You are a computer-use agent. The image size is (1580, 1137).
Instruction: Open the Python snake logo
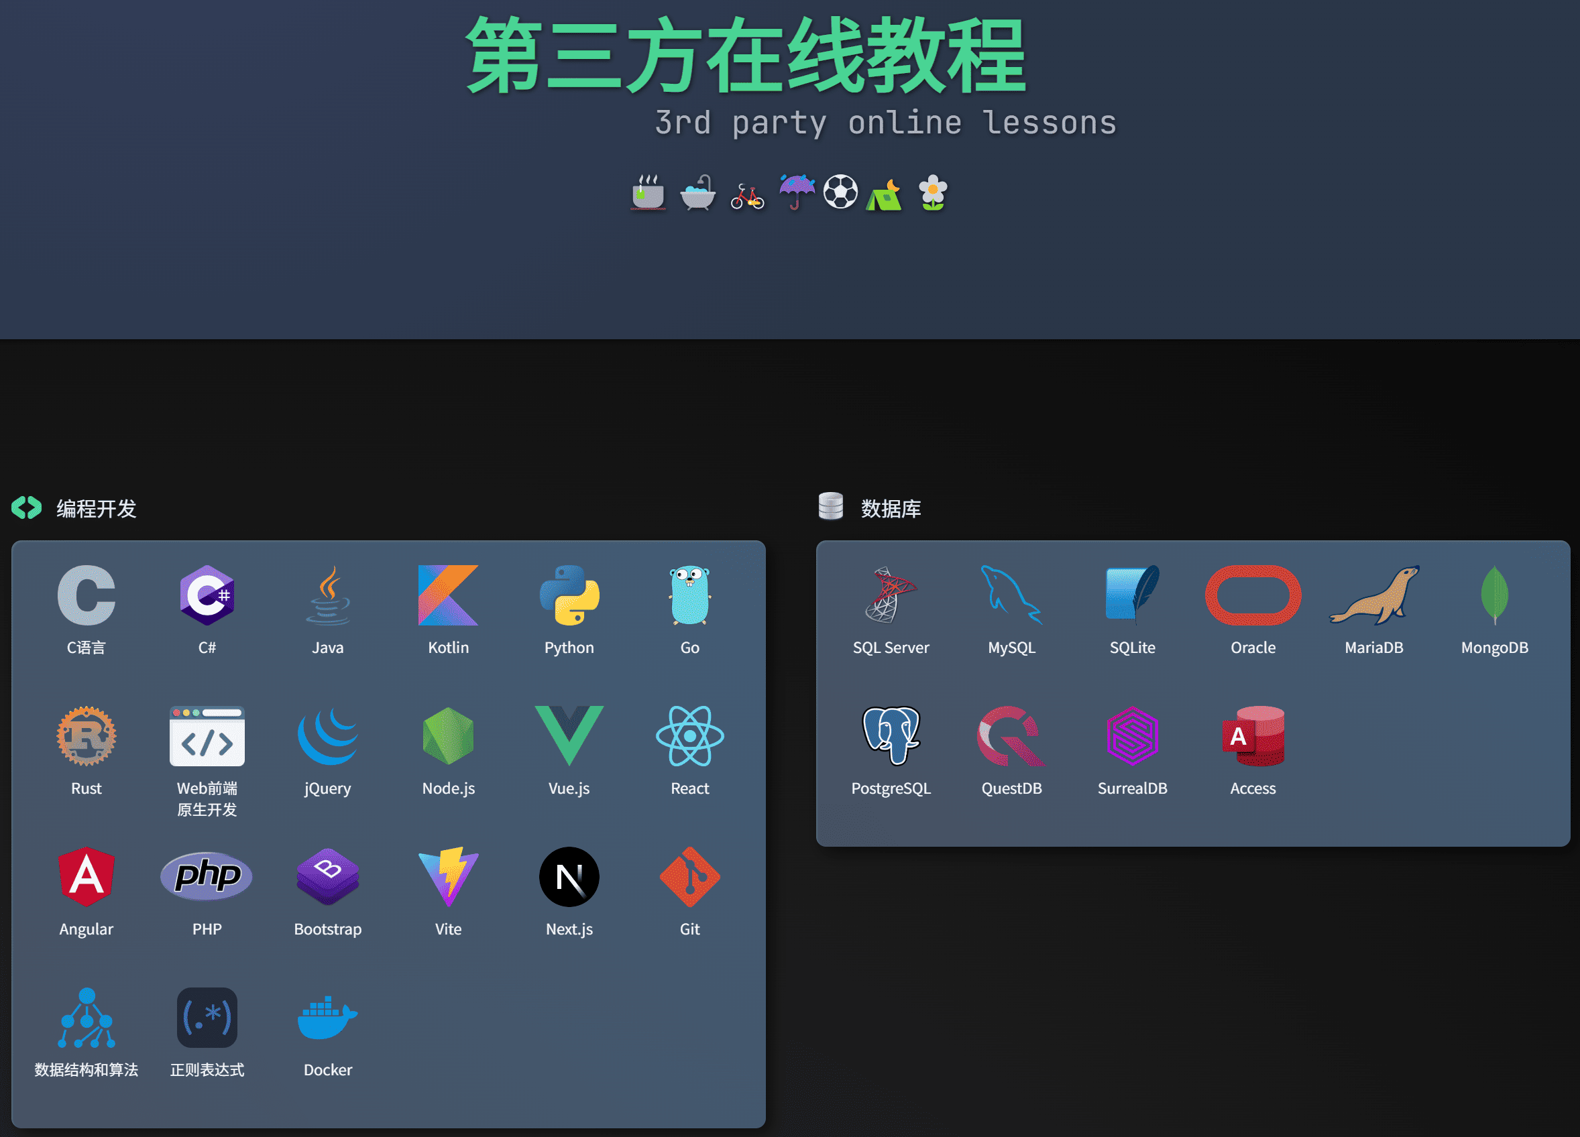[569, 595]
